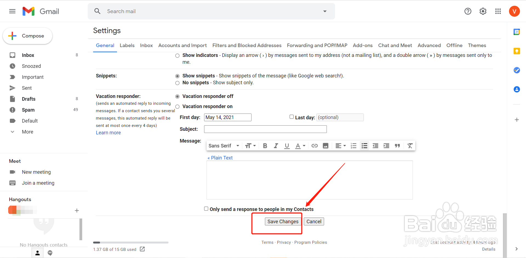This screenshot has width=526, height=258.
Task: Open the Sans Serif font dropdown
Action: (223, 146)
